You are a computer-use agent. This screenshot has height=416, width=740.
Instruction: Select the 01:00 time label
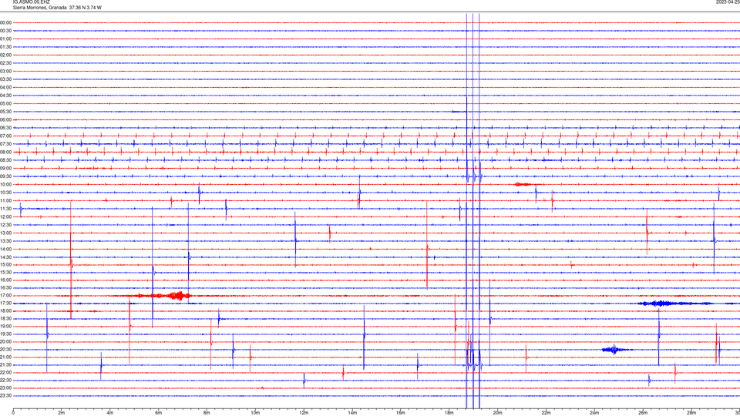point(5,39)
